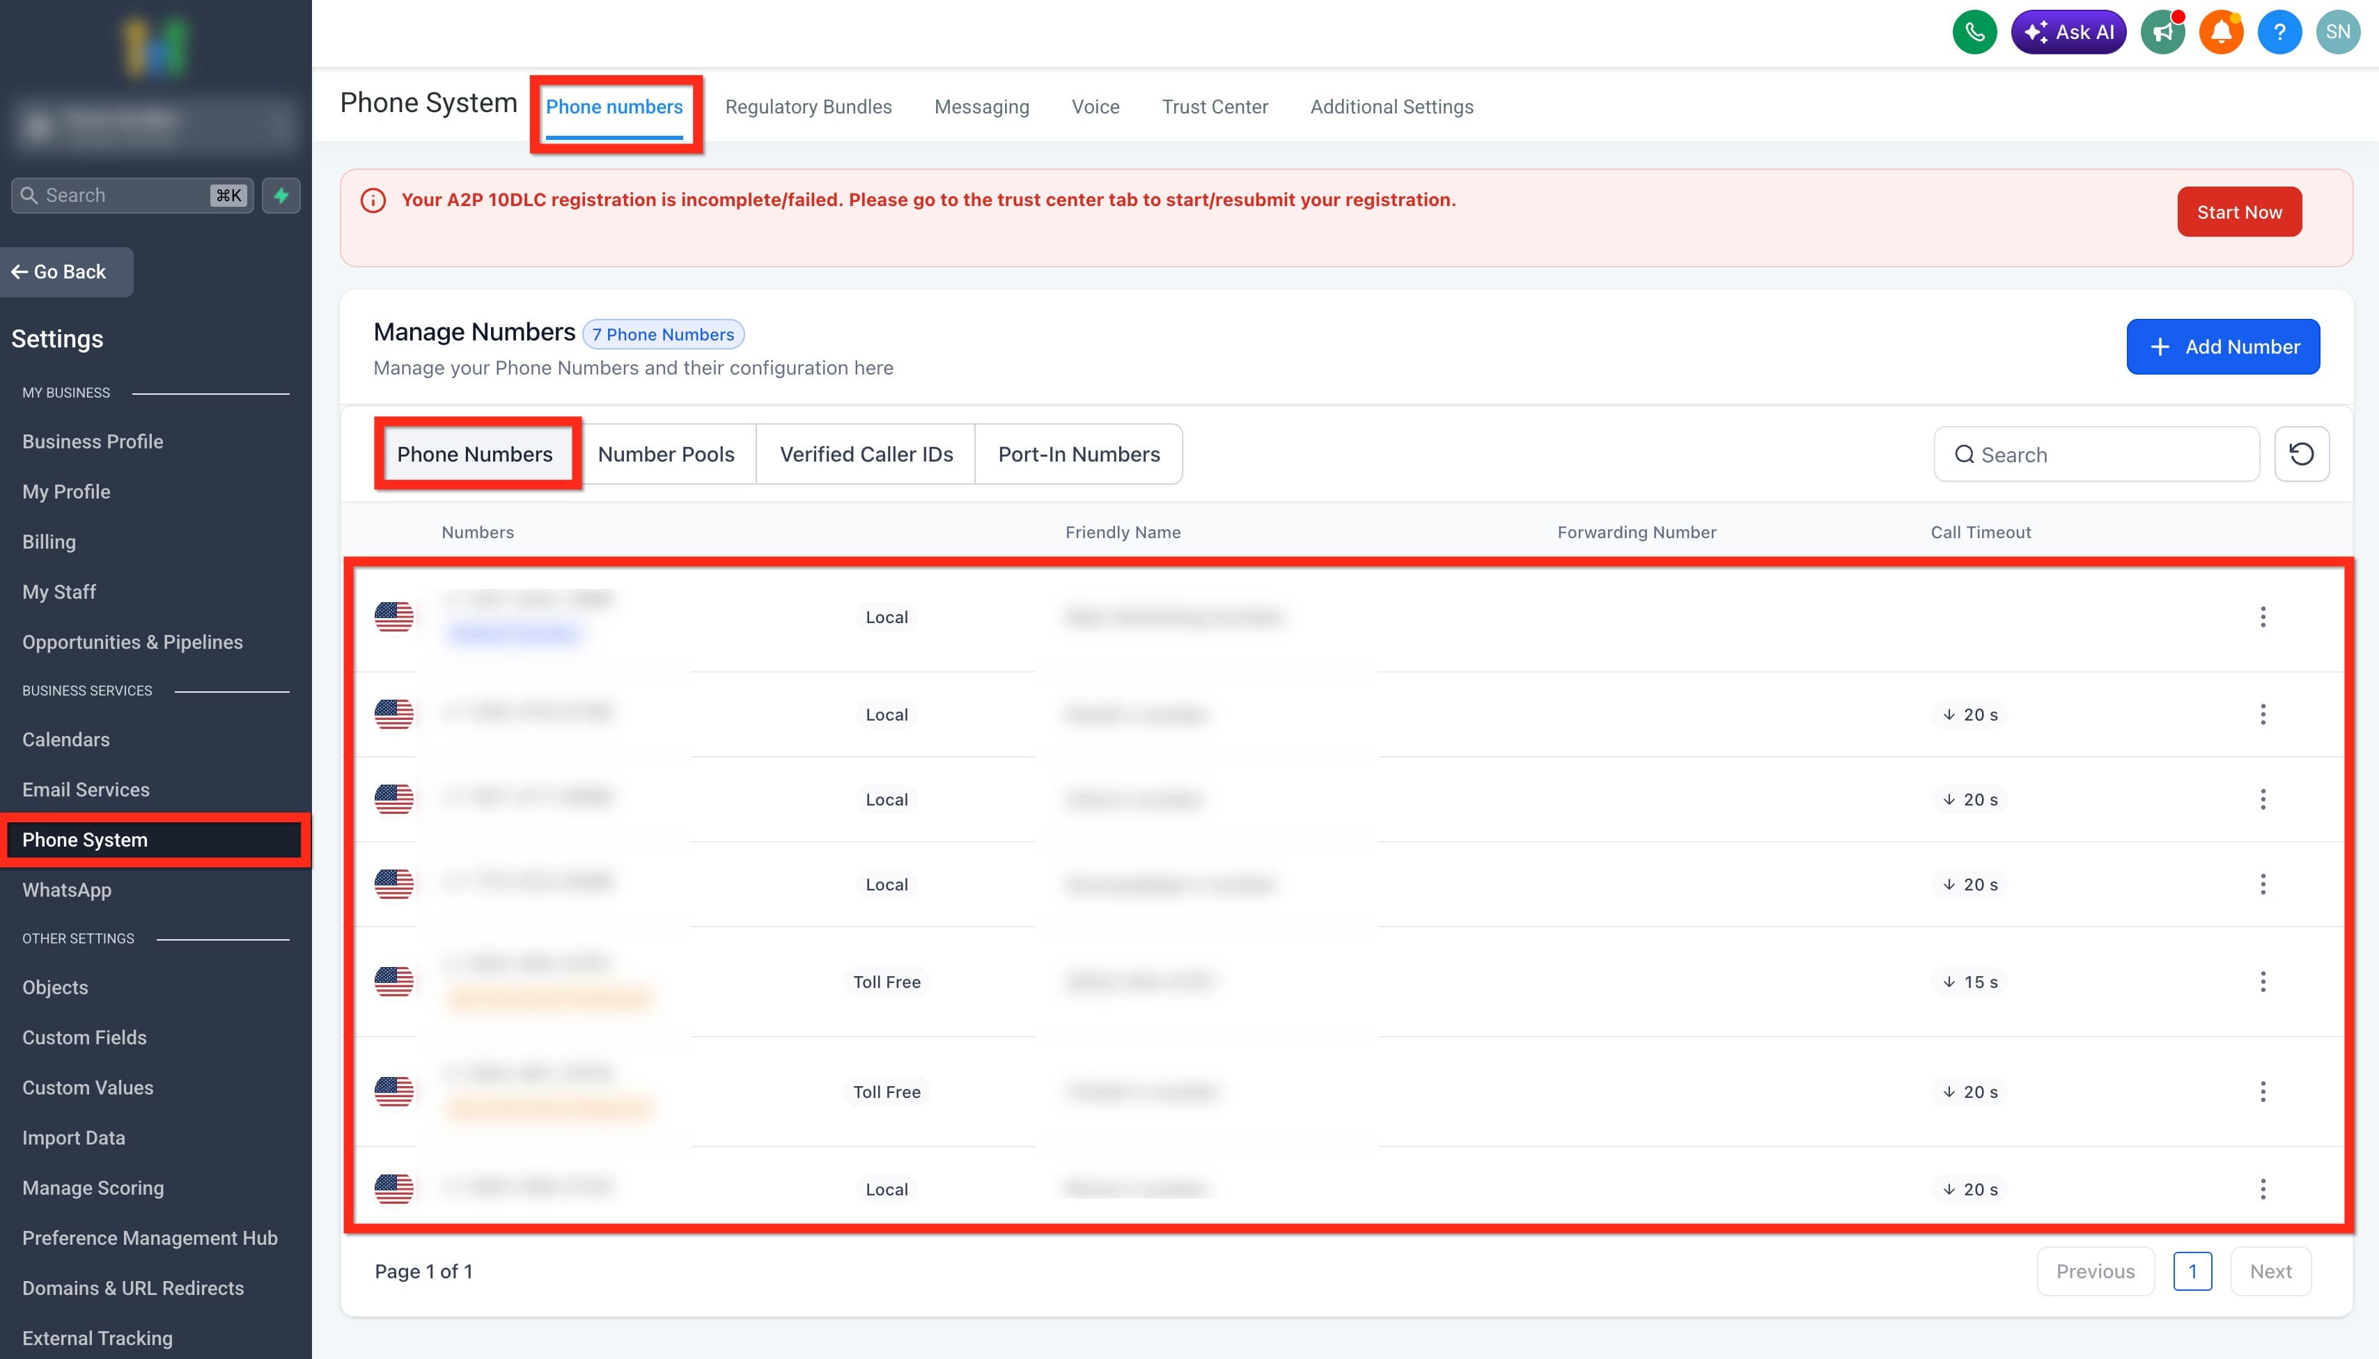Click the megaphone announcements icon

pyautogui.click(x=2162, y=33)
